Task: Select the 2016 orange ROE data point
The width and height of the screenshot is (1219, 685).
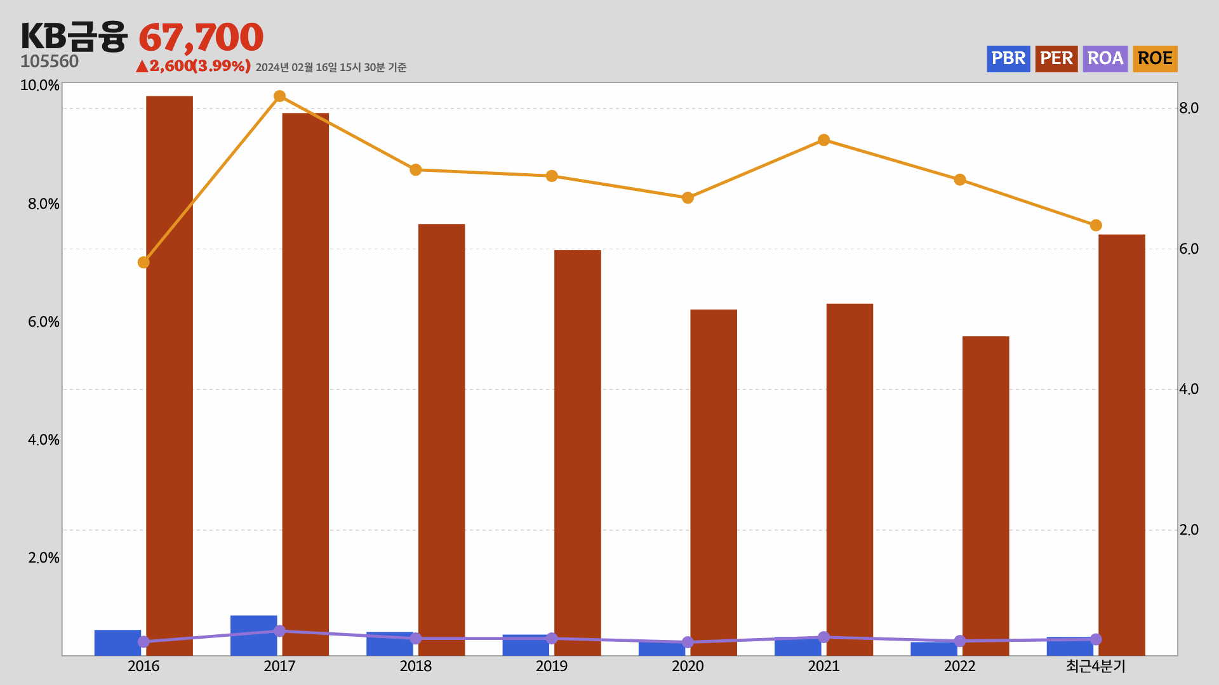Action: (x=143, y=263)
